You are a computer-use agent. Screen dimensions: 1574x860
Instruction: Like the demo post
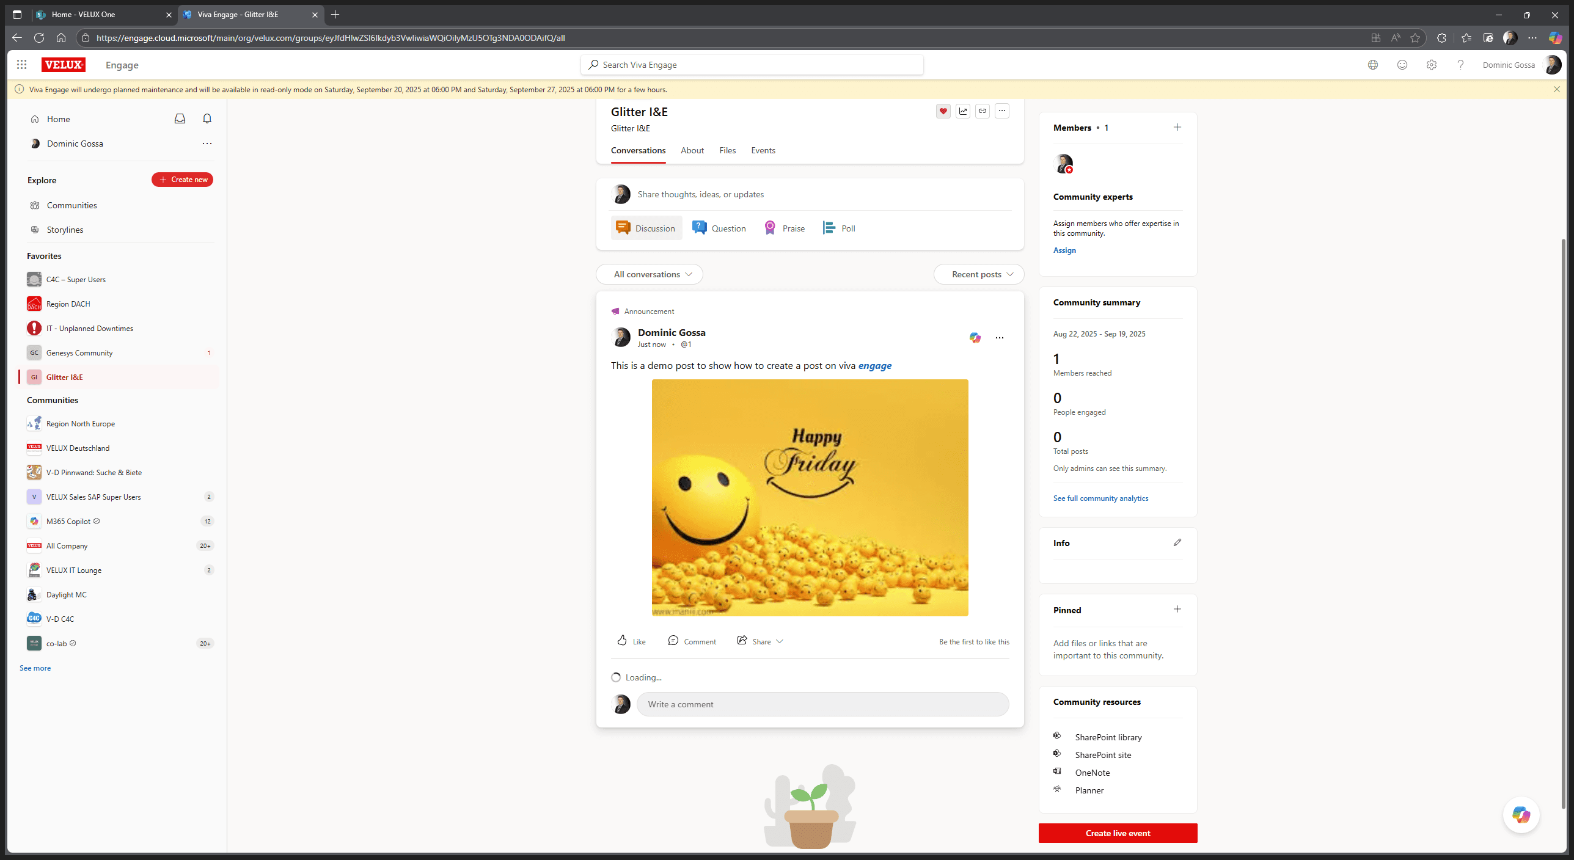[631, 641]
